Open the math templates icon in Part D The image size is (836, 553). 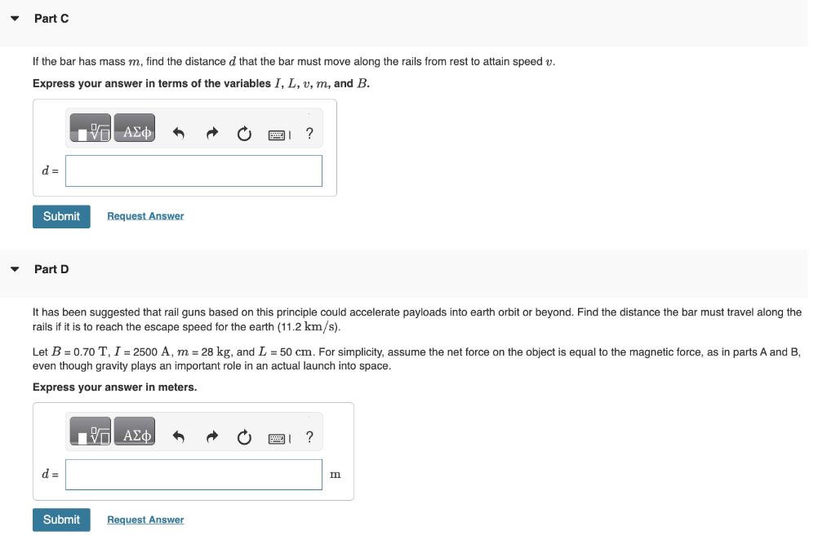(90, 431)
